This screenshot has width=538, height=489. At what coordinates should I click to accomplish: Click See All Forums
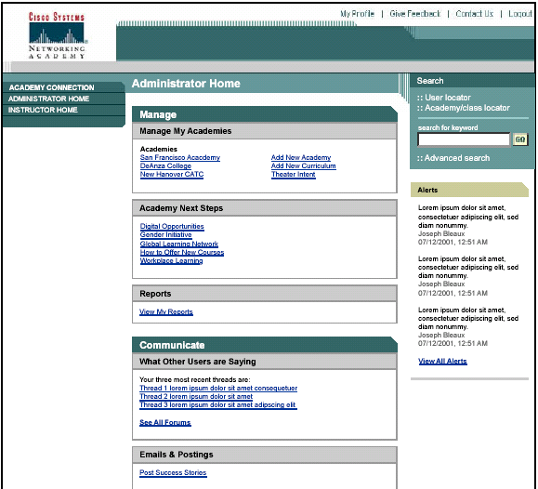click(x=165, y=422)
